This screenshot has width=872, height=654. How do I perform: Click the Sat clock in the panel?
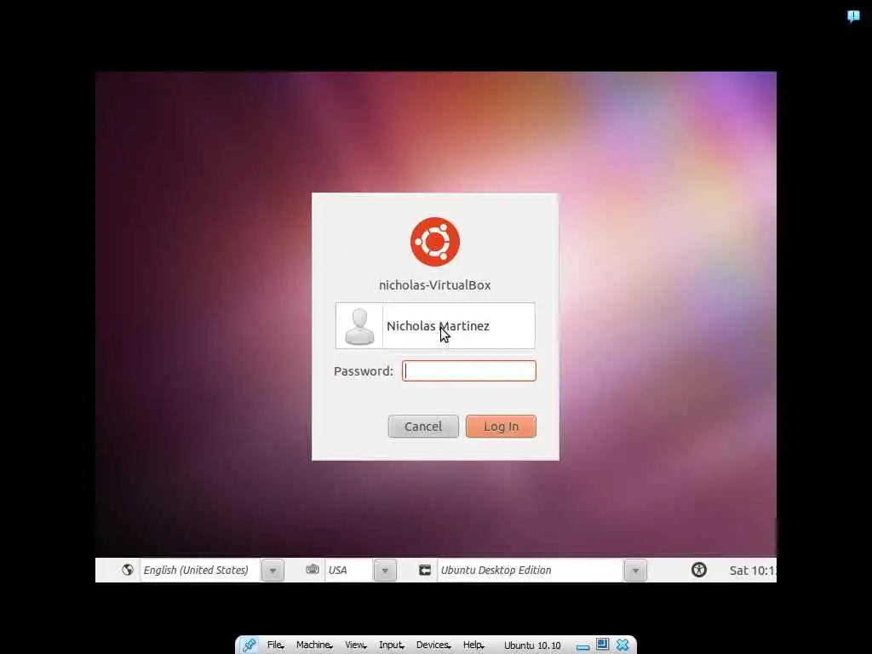[753, 571]
